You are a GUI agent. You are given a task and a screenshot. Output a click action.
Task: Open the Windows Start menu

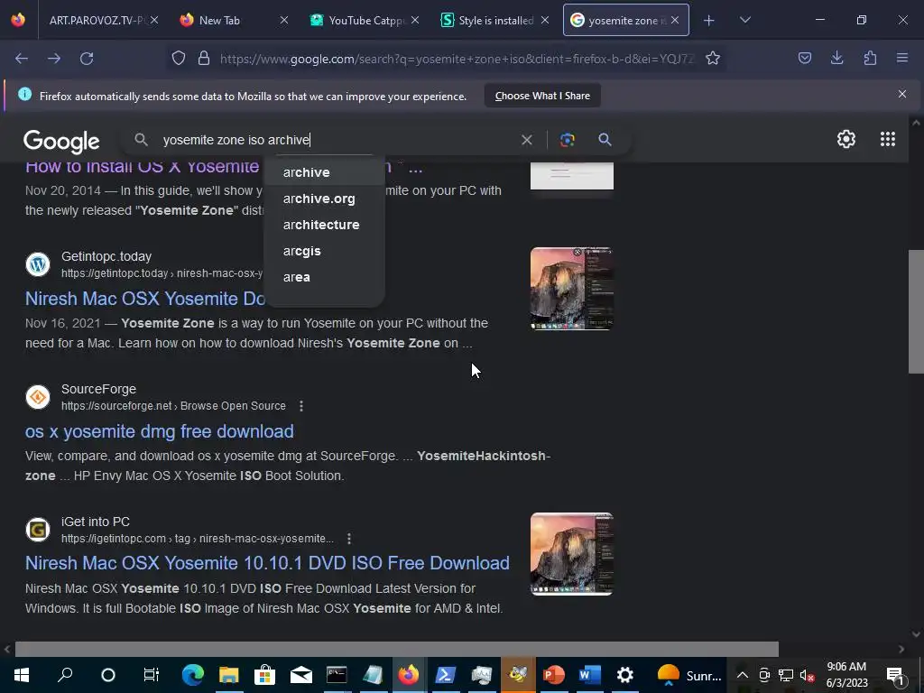(x=22, y=675)
